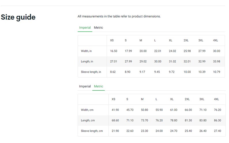This screenshot has width=229, height=143.
Task: Click the 8.62 sleeve length value
Action: 113,72
